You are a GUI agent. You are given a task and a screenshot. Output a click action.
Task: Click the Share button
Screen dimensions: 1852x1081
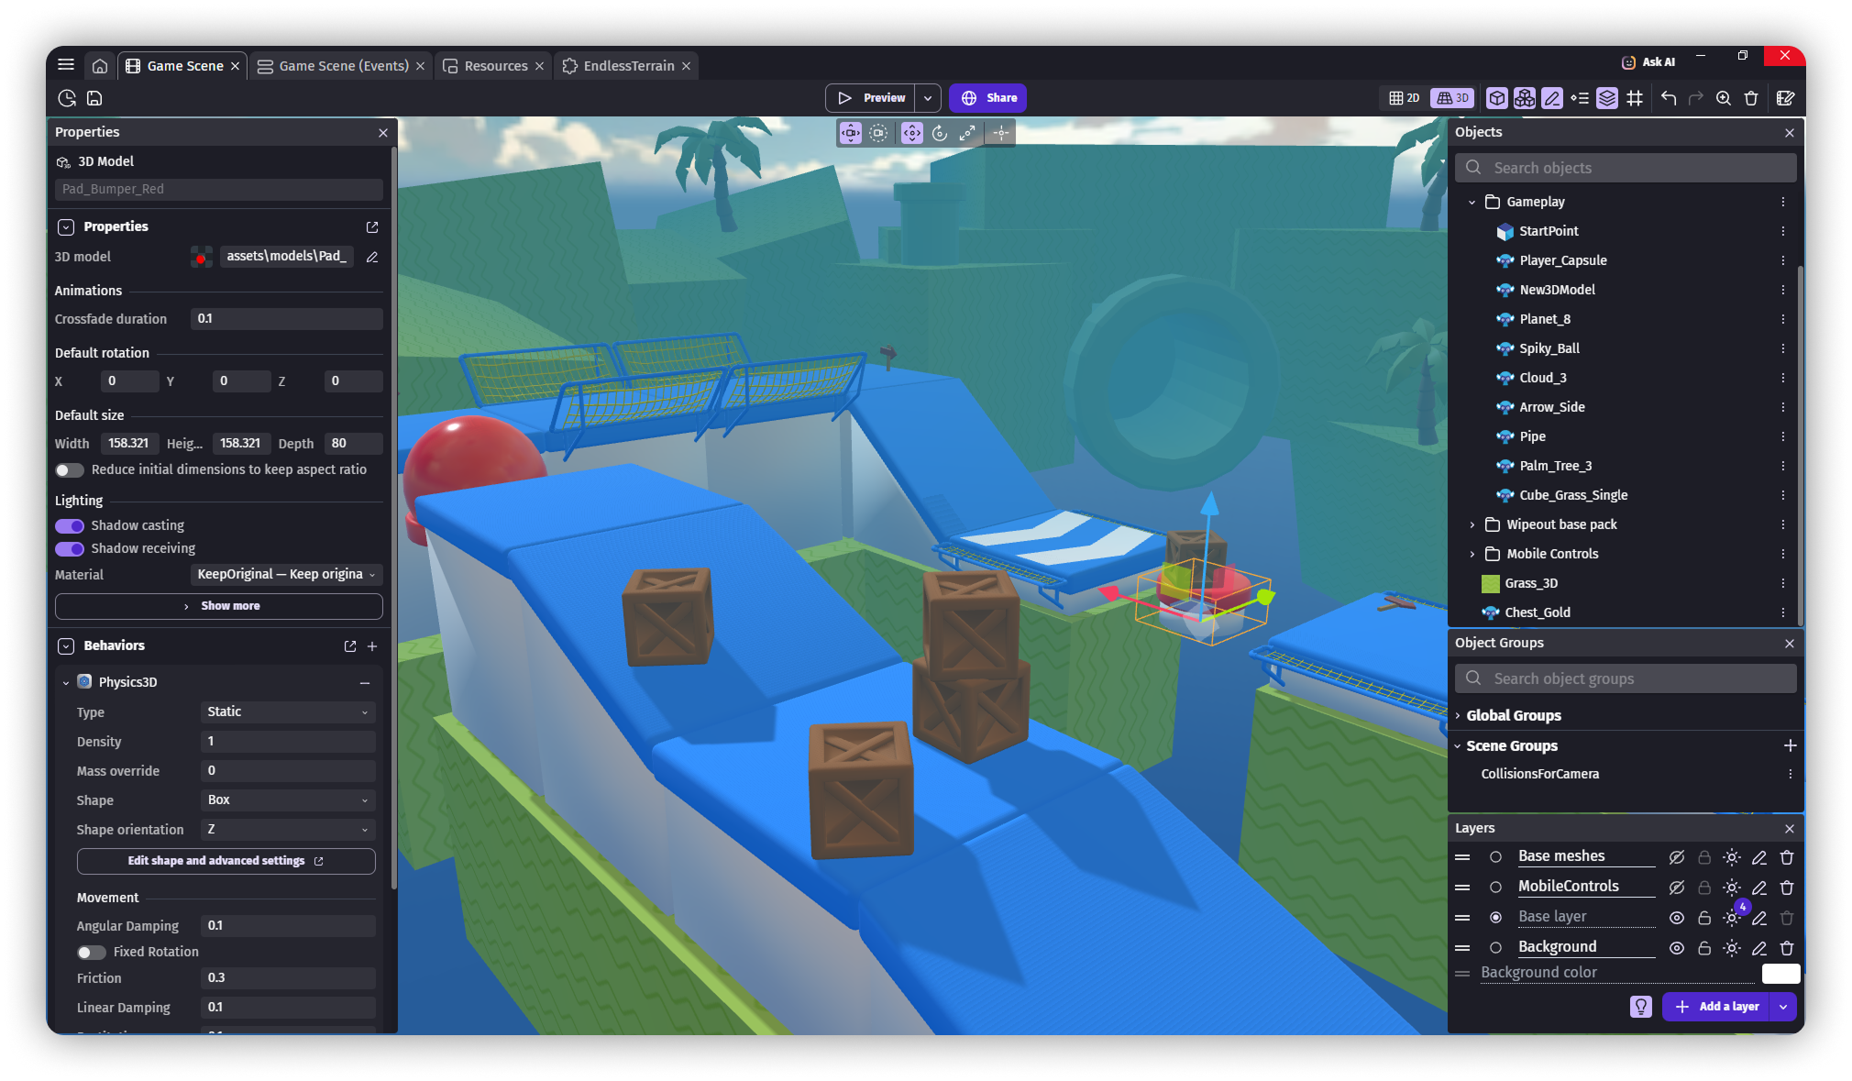tap(988, 98)
